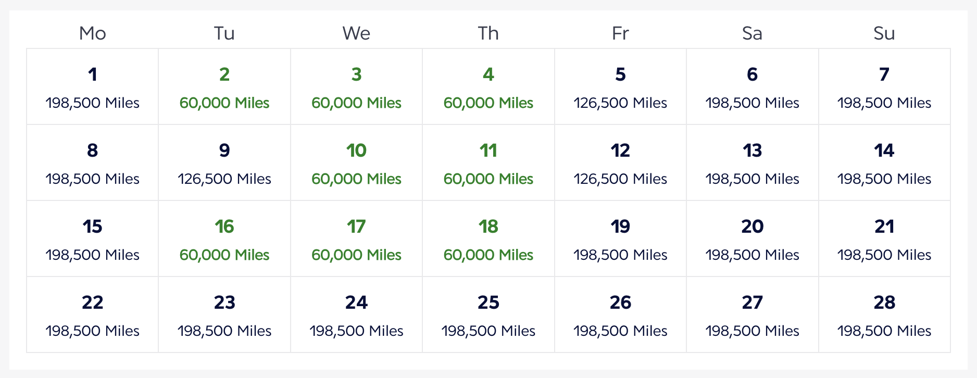Select day 12 for 126,500 Miles
This screenshot has width=977, height=378.
click(620, 163)
